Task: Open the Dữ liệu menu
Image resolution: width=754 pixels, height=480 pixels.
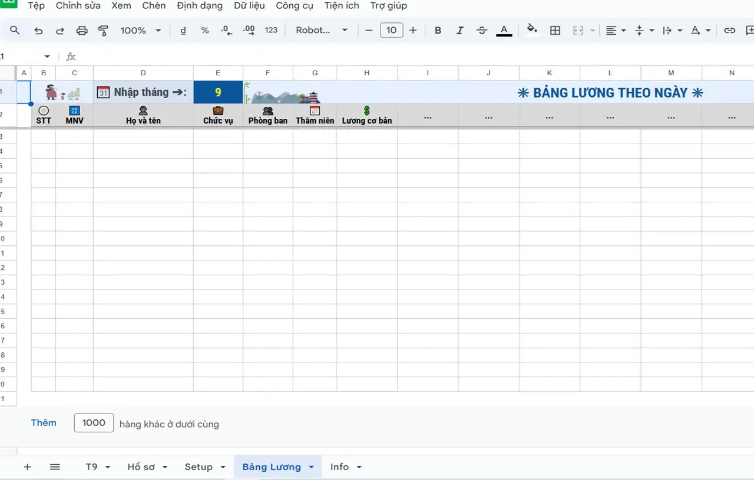Action: [x=249, y=6]
